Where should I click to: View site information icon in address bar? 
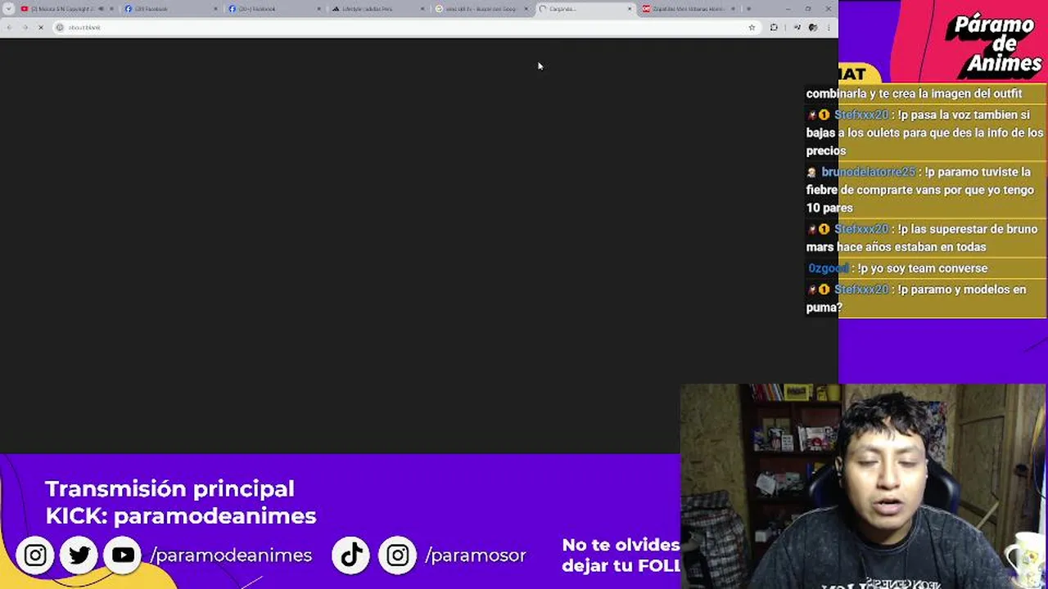point(60,27)
